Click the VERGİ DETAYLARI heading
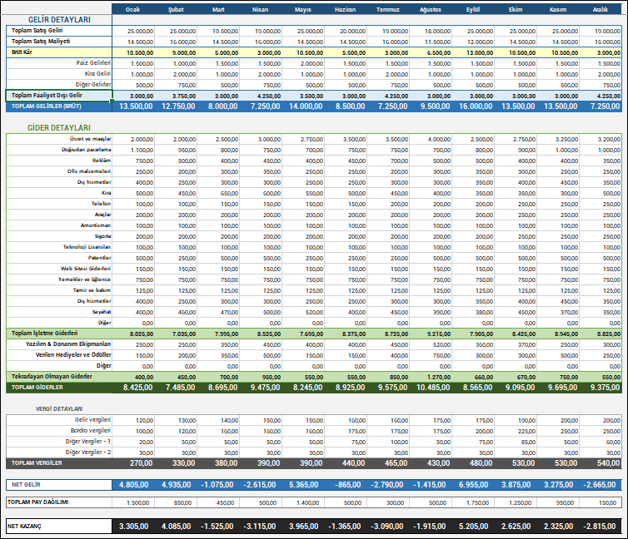This screenshot has width=628, height=539. tap(59, 408)
